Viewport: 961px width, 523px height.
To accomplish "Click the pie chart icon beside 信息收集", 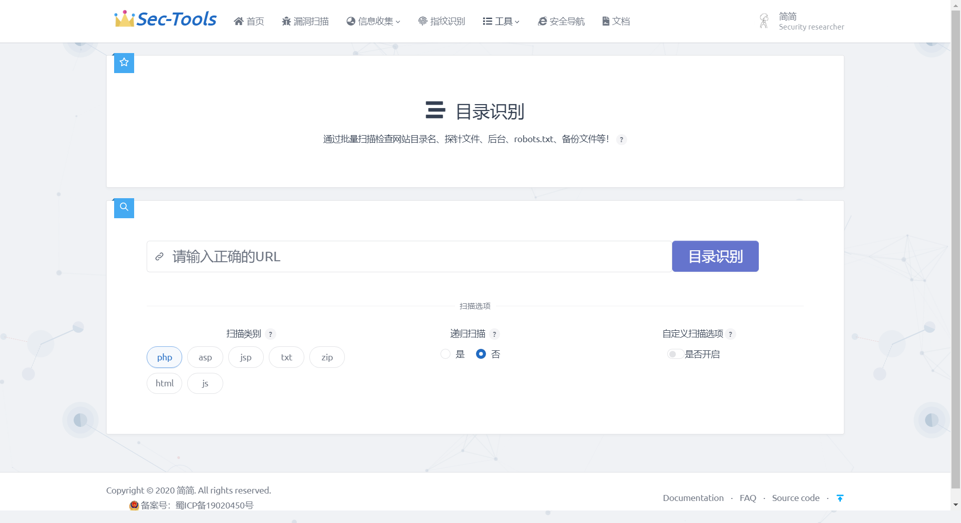I will click(x=351, y=21).
